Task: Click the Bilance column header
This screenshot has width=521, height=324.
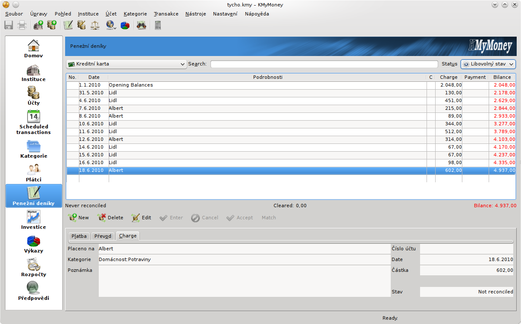Action: tap(502, 77)
